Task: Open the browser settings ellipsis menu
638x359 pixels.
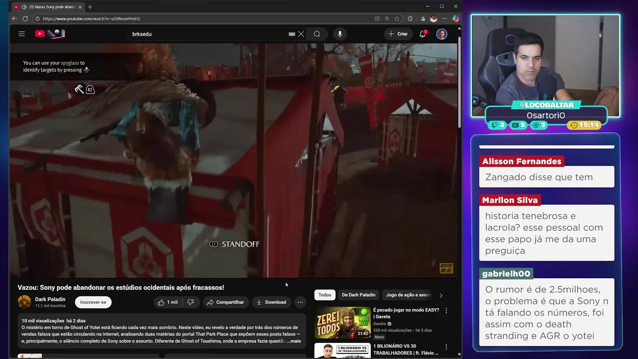Action: click(445, 18)
